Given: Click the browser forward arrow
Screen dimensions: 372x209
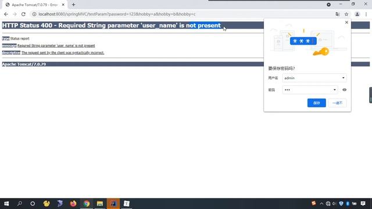Looking at the screenshot, I should [15, 14].
